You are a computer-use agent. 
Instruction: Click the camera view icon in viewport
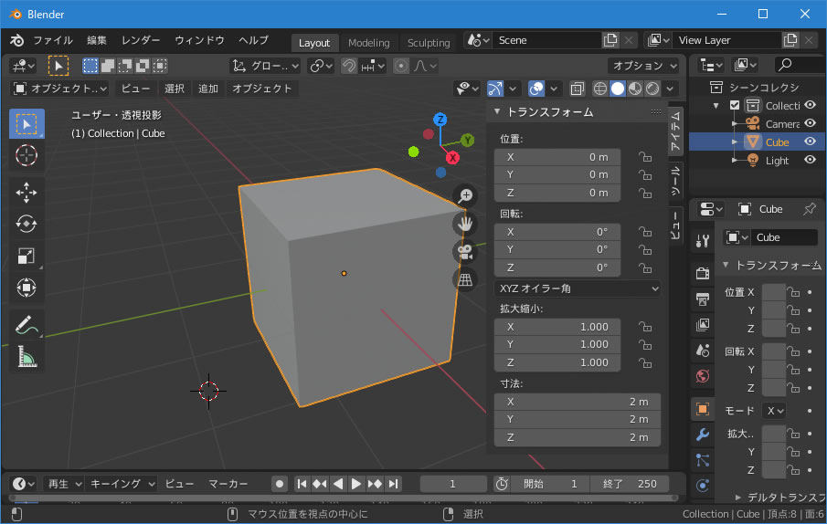(x=465, y=252)
